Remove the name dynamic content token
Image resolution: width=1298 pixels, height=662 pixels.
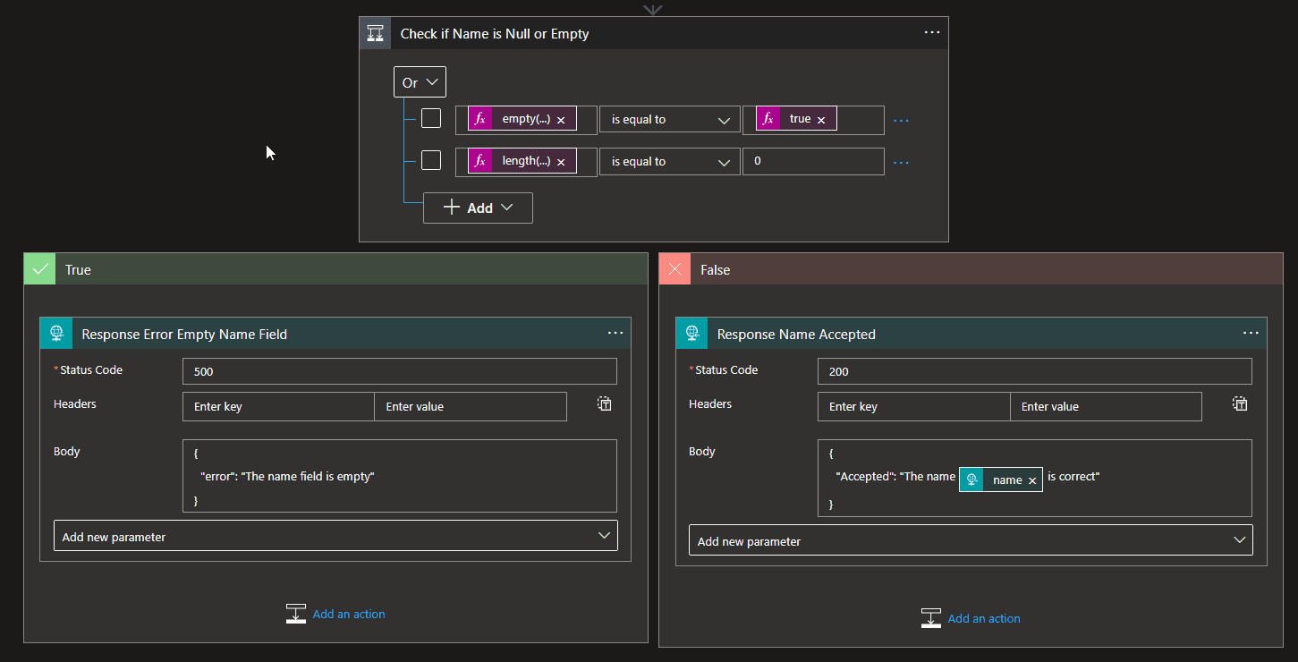tap(1031, 480)
